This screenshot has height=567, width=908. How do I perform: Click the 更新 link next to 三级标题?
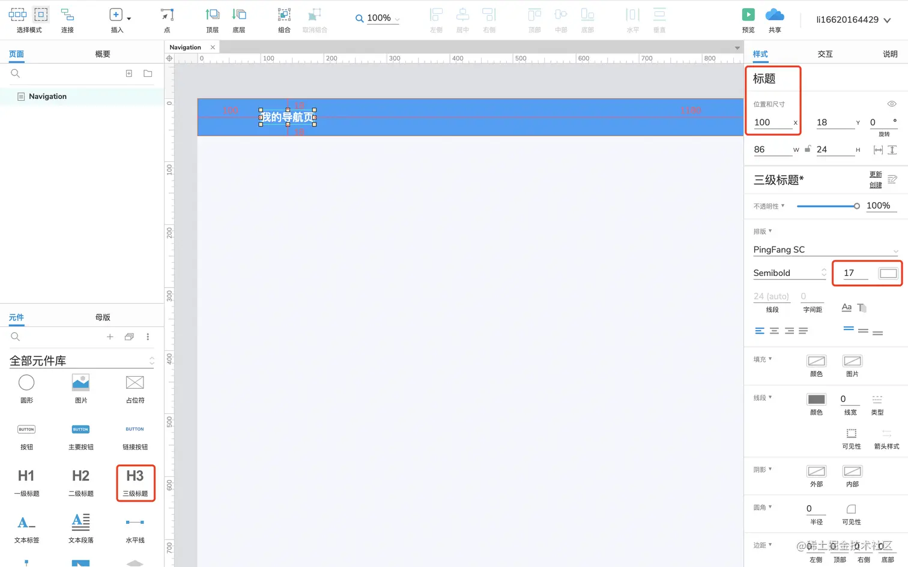[876, 175]
